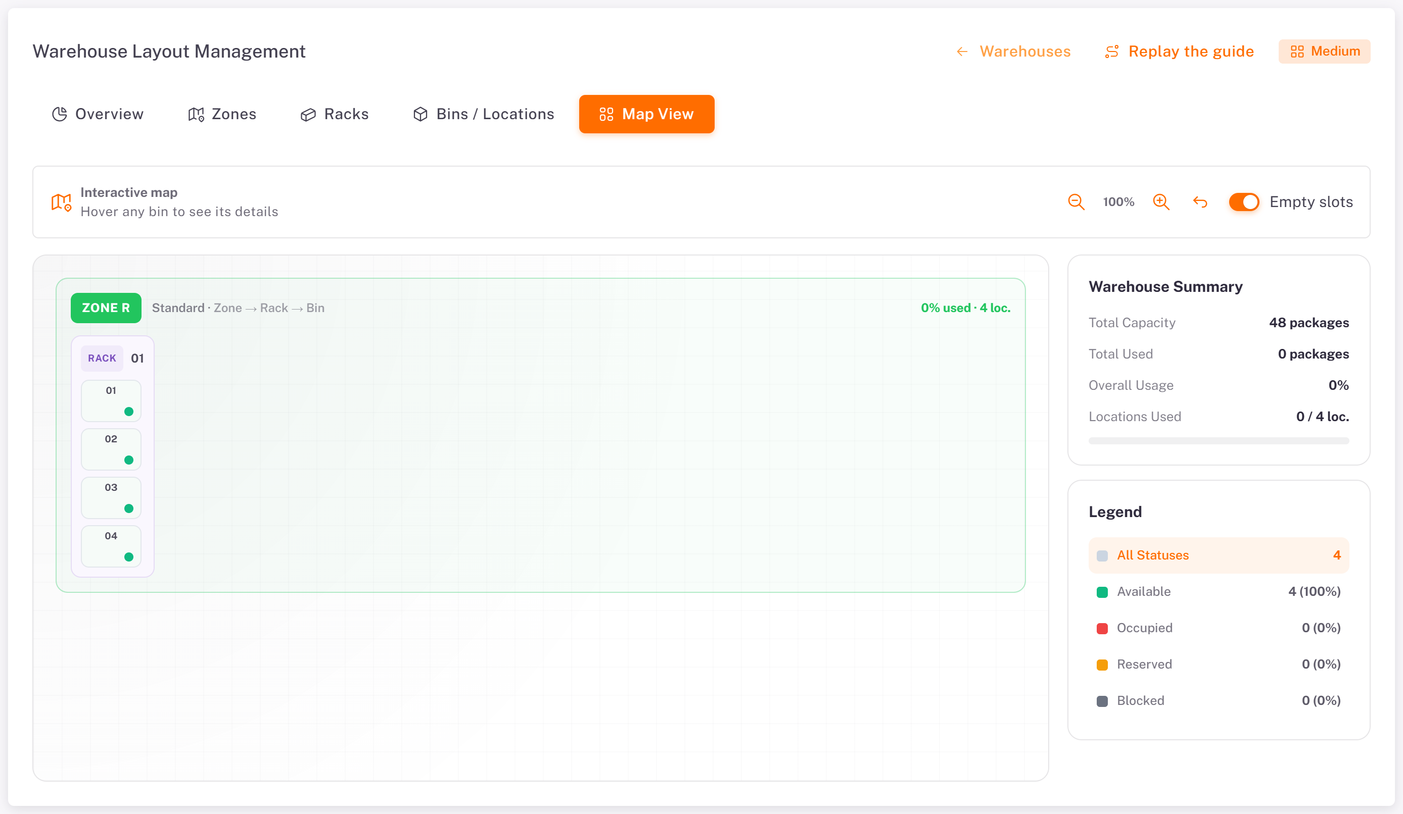Switch to the Zones tab
This screenshot has width=1403, height=814.
[x=222, y=114]
